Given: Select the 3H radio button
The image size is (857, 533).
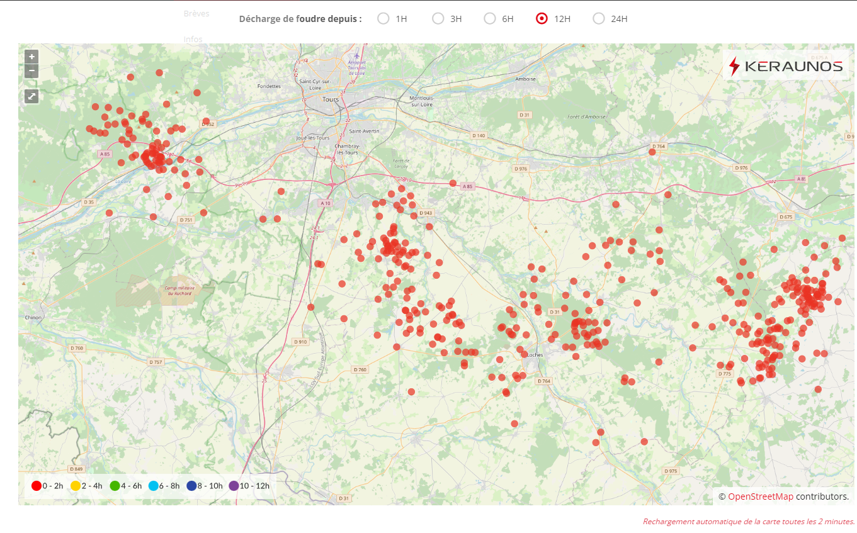Looking at the screenshot, I should [438, 18].
